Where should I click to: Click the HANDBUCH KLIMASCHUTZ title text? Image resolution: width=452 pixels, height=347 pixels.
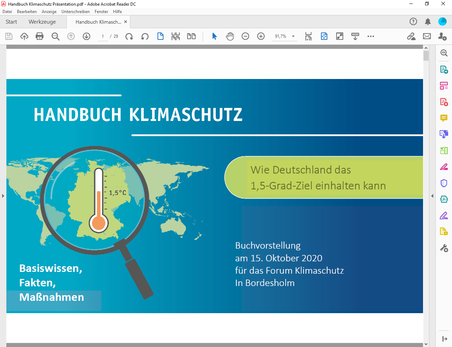(x=138, y=115)
